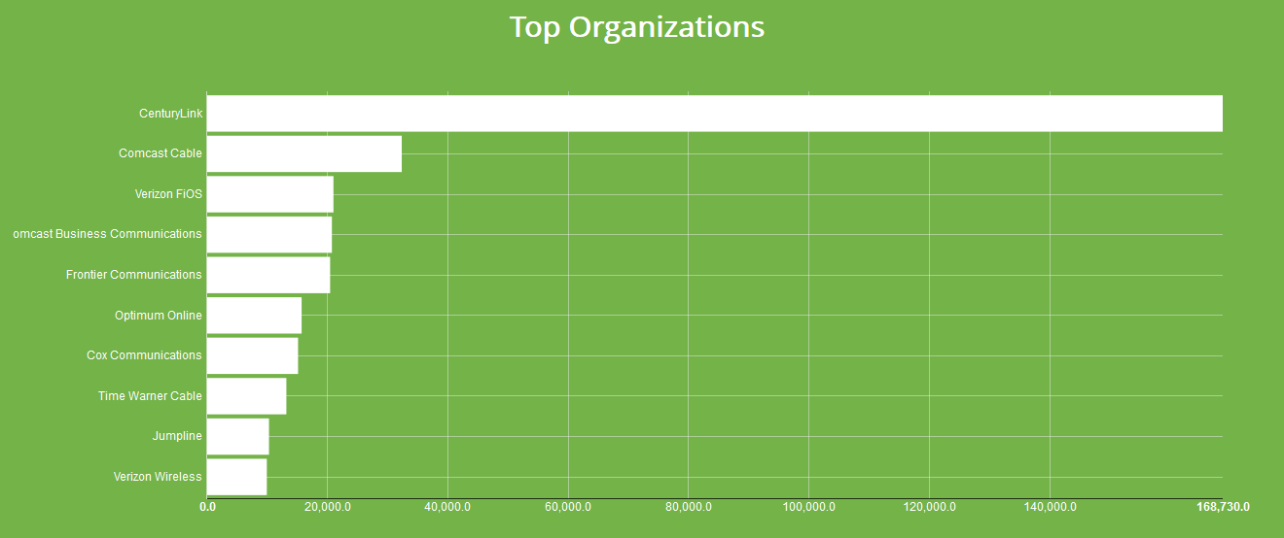This screenshot has height=538, width=1284.
Task: Click the Top Organizations chart title
Action: [x=637, y=26]
